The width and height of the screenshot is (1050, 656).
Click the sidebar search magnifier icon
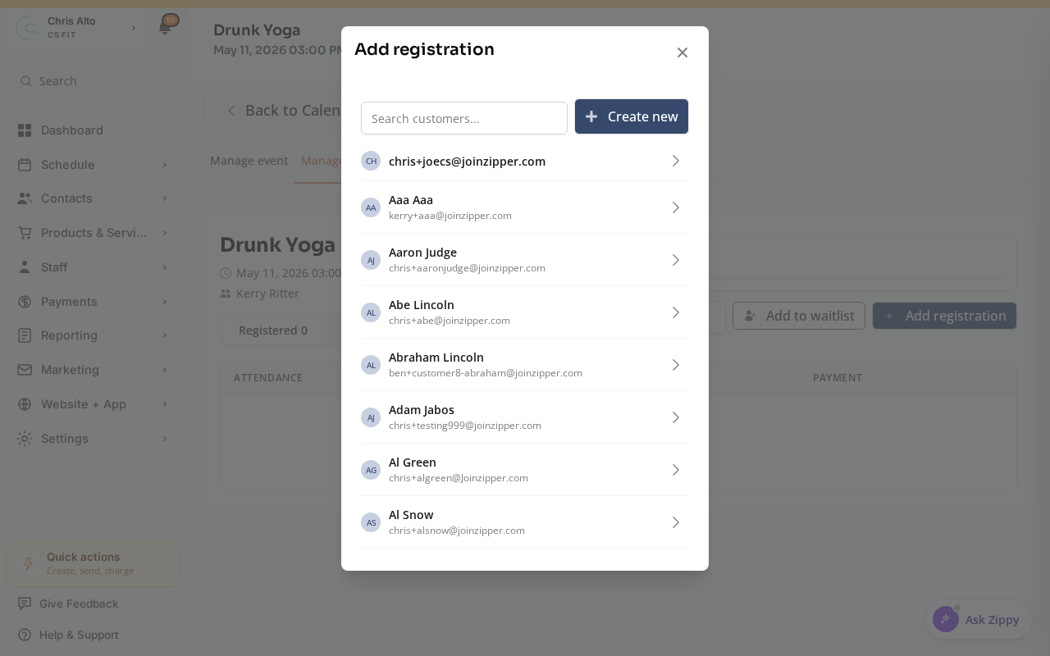pos(26,81)
